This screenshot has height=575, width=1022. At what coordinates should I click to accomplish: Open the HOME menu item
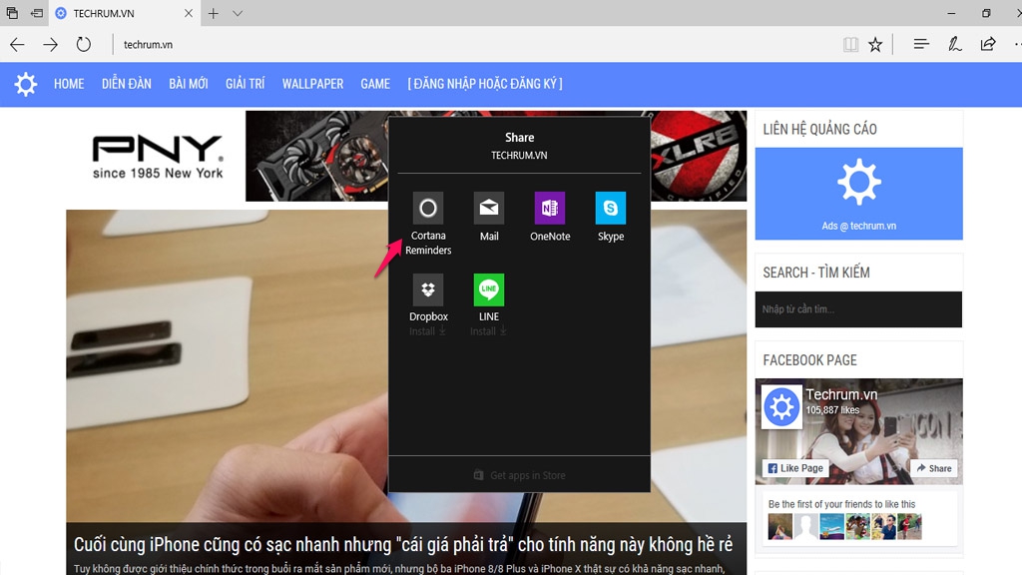click(x=69, y=84)
